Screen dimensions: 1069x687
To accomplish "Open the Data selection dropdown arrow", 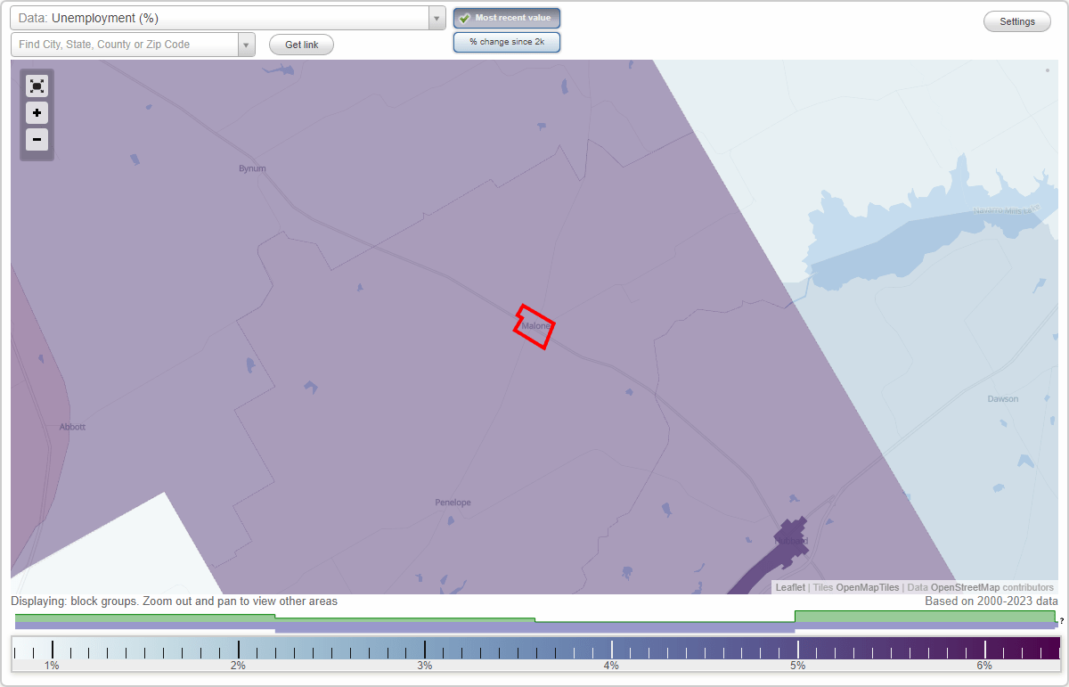I will click(x=436, y=17).
